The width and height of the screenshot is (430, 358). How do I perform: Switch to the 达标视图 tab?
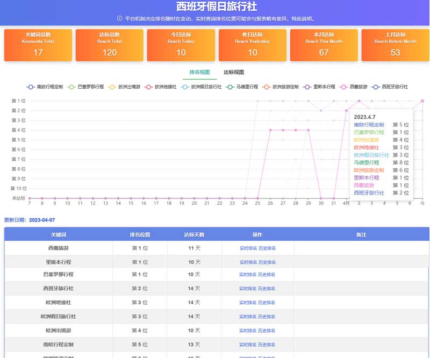point(234,72)
